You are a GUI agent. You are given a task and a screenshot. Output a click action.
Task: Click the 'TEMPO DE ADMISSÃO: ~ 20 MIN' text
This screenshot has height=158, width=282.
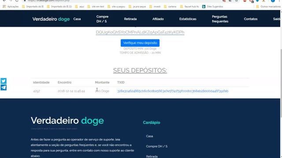pos(140,53)
